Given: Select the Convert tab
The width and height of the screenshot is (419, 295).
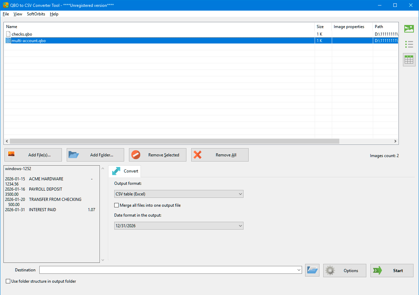Looking at the screenshot, I should point(125,171).
